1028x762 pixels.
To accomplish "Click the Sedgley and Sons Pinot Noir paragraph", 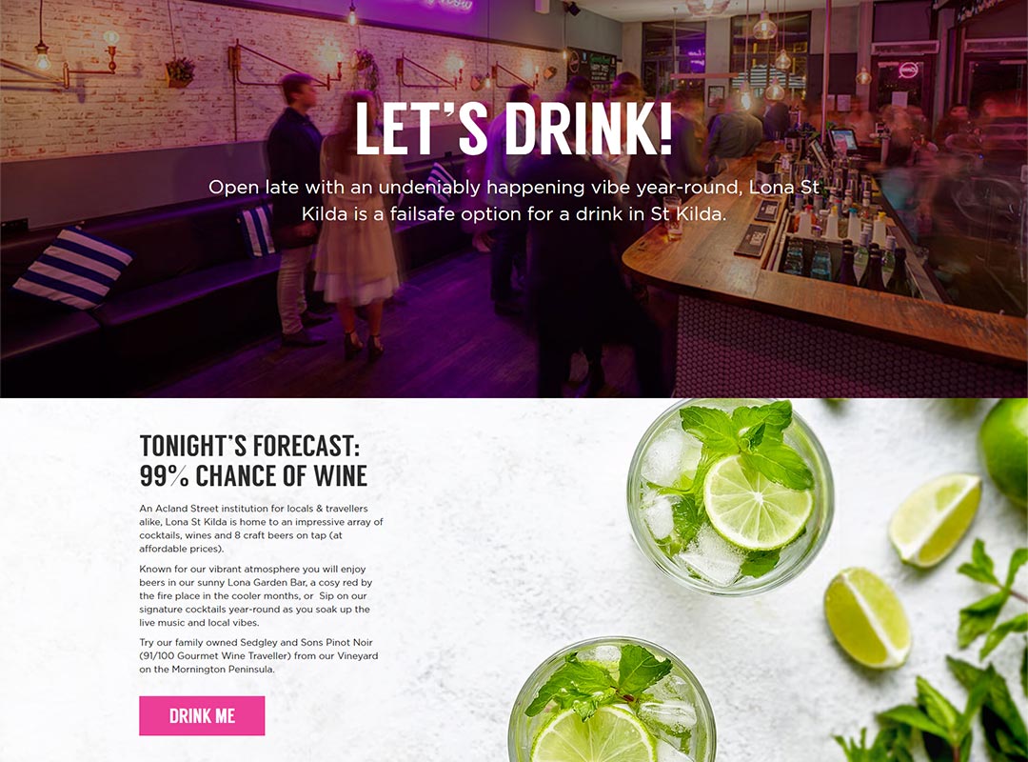I will pos(258,655).
